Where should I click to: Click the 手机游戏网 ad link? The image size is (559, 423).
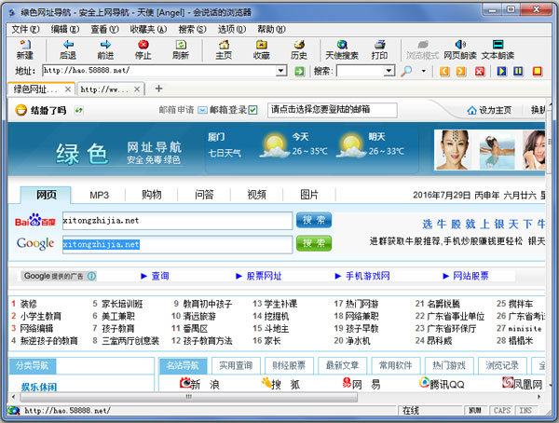click(368, 276)
